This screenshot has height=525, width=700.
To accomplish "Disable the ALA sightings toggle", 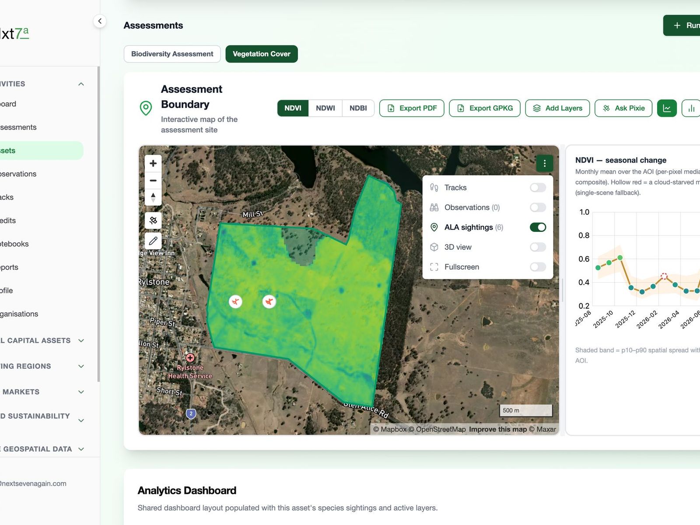I will click(538, 227).
